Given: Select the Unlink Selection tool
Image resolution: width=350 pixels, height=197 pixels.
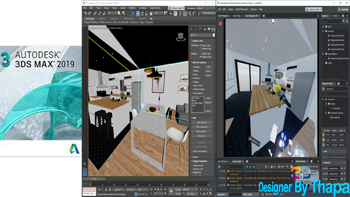Looking at the screenshot, I should click(x=100, y=13).
